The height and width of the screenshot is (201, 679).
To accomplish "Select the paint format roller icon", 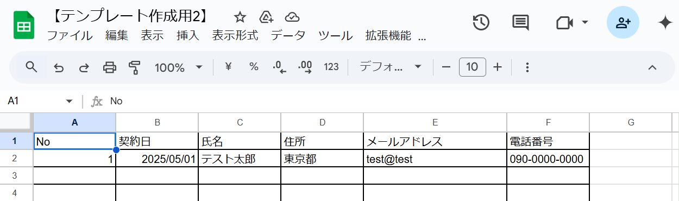I will (135, 67).
